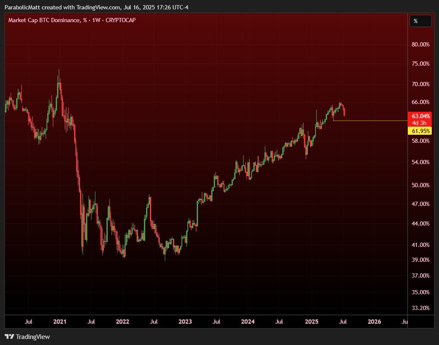Click the Jul label between 2025 and 2026
Screen dimensions: 439x345
[x=343, y=322]
